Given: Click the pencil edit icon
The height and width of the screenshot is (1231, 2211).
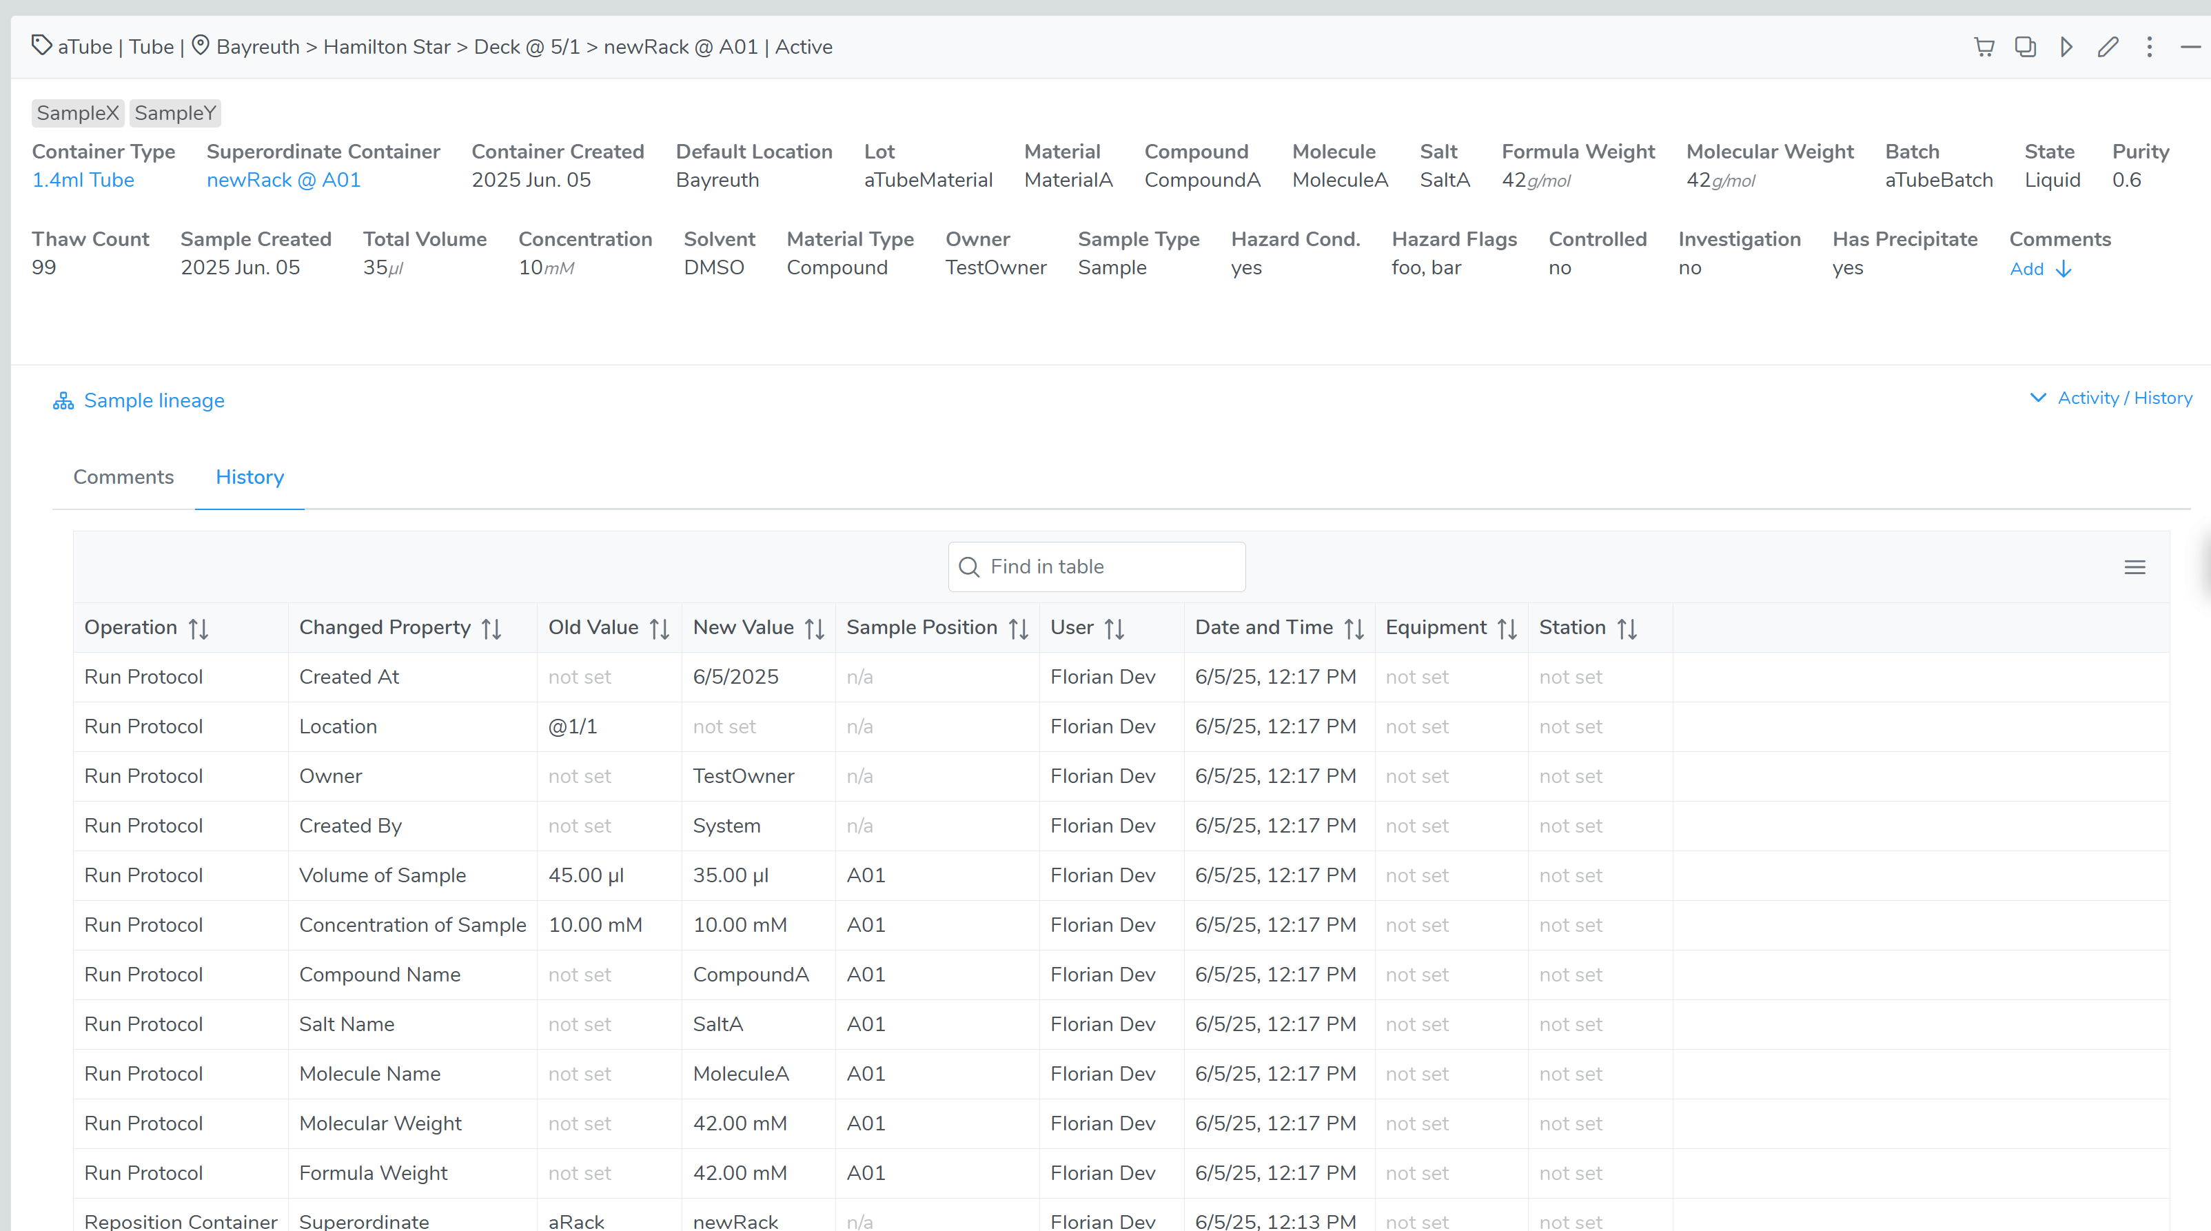Looking at the screenshot, I should 2108,48.
